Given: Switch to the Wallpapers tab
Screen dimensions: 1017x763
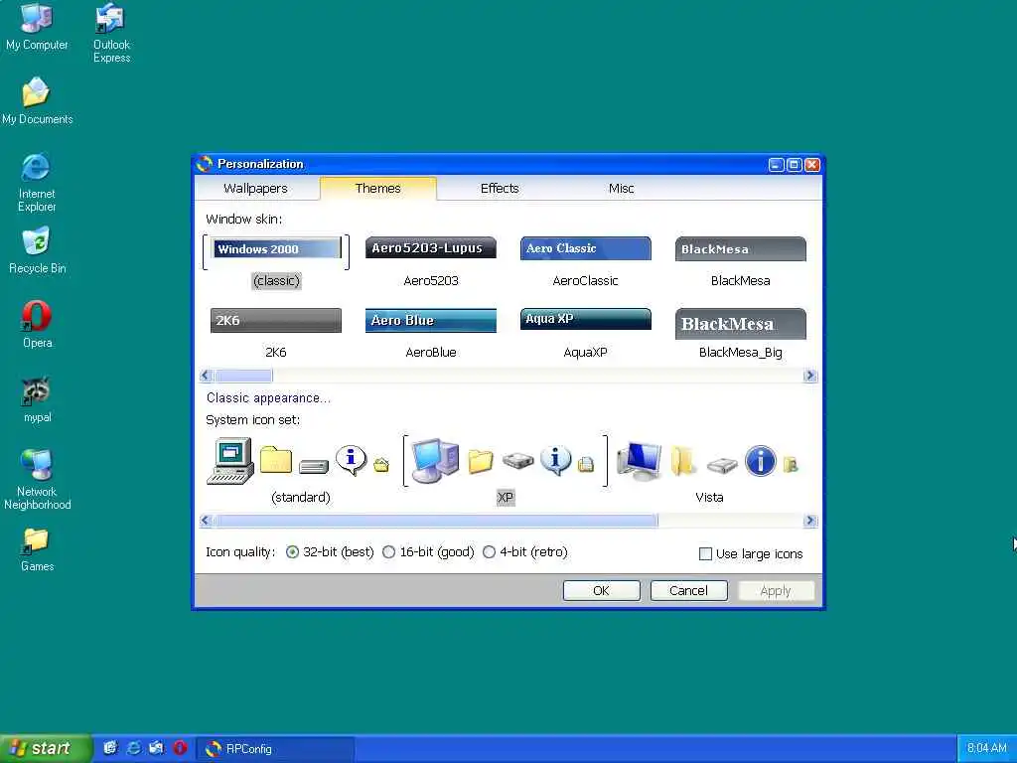Looking at the screenshot, I should (255, 188).
